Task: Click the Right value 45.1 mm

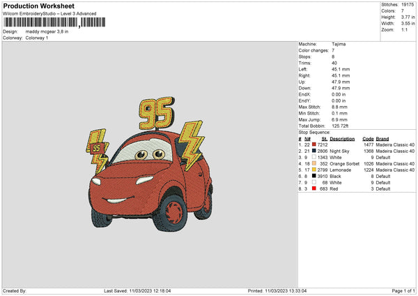Action: [x=341, y=75]
